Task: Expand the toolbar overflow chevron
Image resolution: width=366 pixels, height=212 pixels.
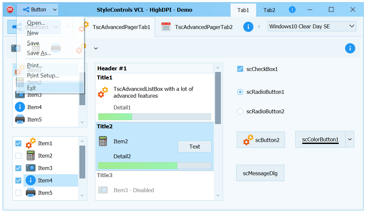Action: (96, 49)
